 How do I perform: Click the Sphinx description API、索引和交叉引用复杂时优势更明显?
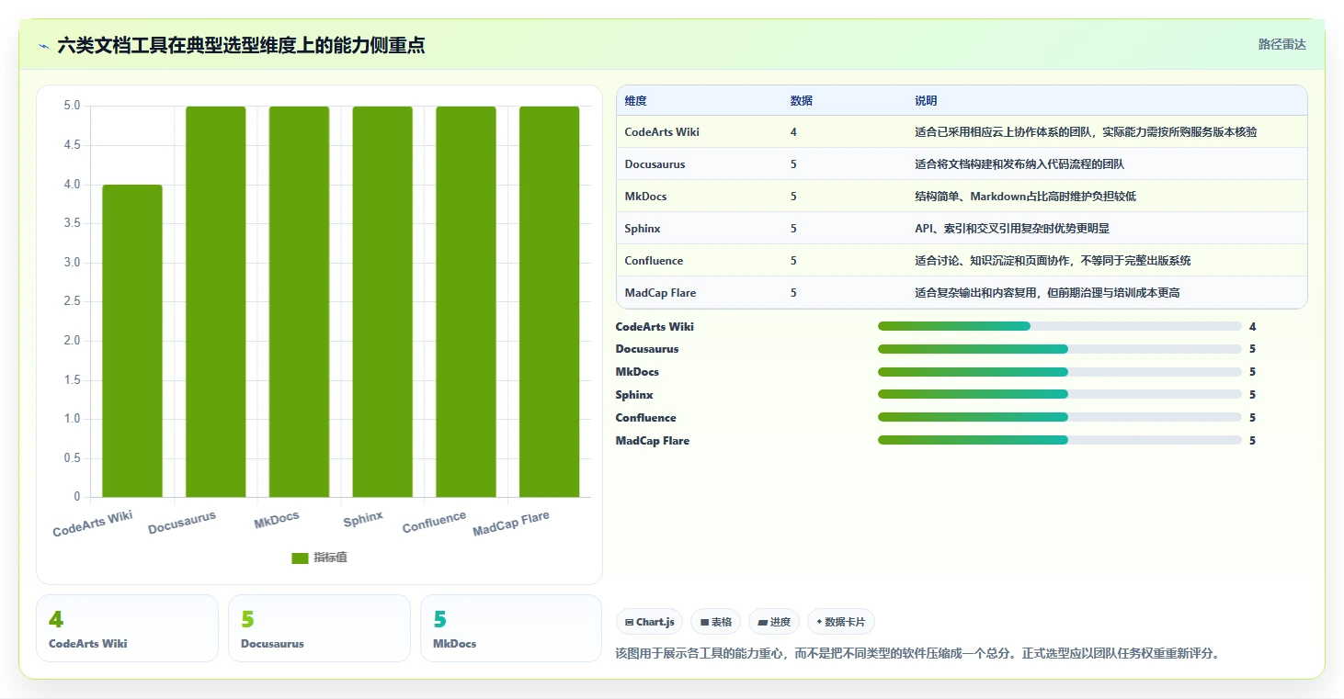tap(1012, 229)
